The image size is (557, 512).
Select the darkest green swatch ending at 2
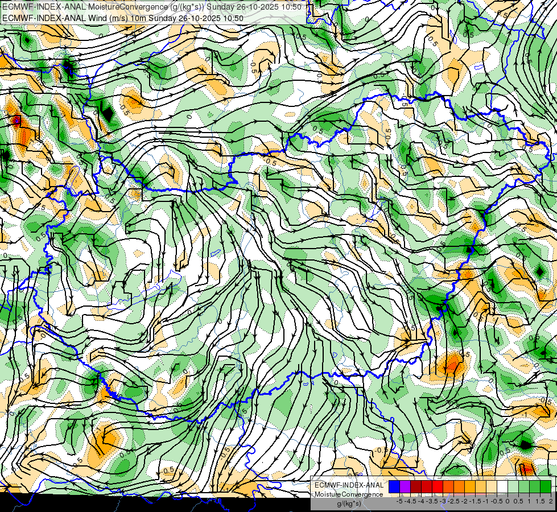coord(546,486)
